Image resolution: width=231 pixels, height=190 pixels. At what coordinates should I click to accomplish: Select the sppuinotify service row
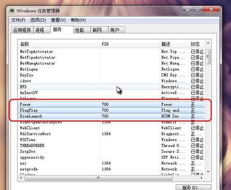tap(111, 157)
